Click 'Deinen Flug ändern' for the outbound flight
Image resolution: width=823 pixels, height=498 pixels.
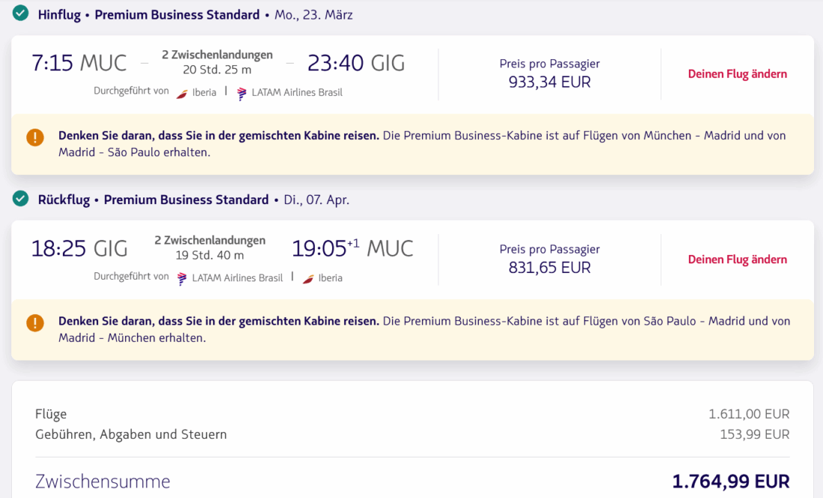pos(737,74)
